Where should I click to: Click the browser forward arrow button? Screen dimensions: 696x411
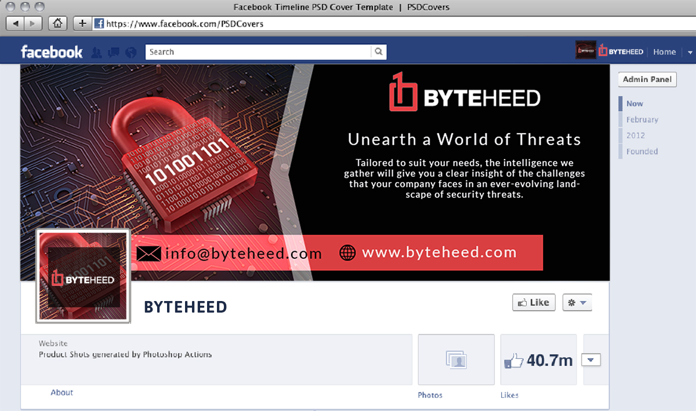[32, 24]
